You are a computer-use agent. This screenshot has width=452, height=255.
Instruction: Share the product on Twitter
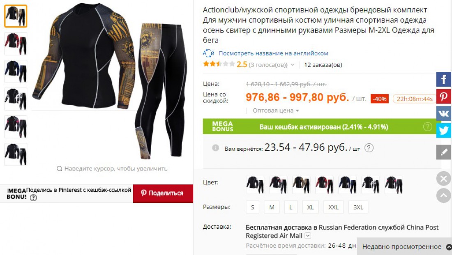[x=444, y=130]
